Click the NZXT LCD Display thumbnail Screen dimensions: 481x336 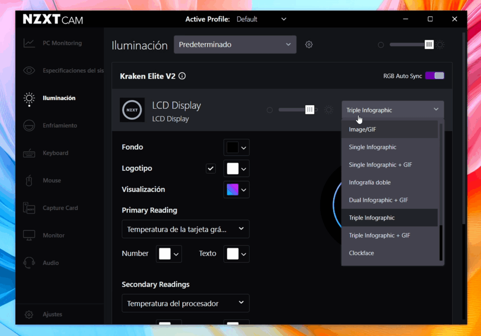pyautogui.click(x=132, y=110)
